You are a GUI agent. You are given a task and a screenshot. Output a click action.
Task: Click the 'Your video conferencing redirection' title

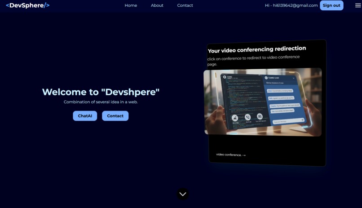pos(257,49)
